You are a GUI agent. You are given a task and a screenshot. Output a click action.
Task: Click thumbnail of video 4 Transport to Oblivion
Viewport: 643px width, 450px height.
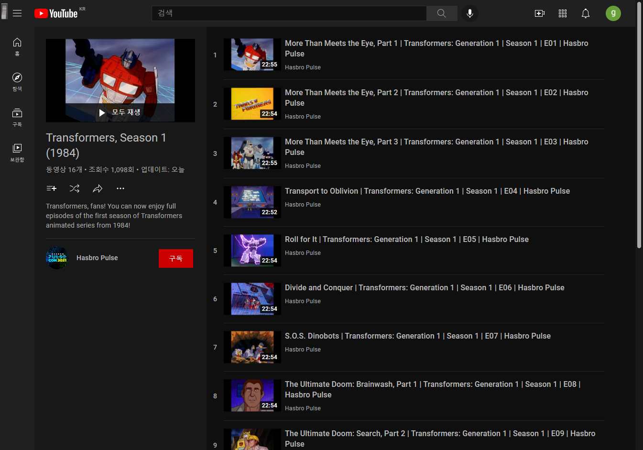(x=252, y=202)
